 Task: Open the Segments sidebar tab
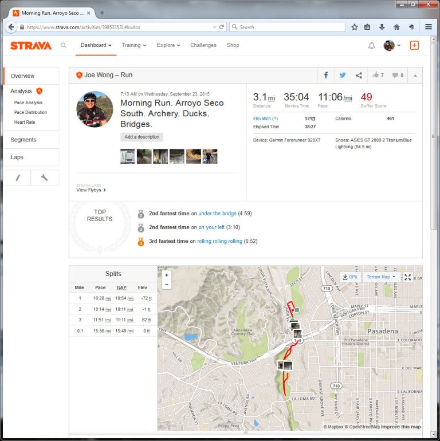coord(32,140)
